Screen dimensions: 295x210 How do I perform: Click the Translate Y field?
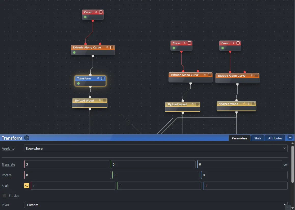[x=153, y=164]
